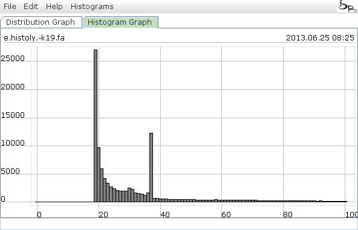This screenshot has width=358, height=230.
Task: Click the x-axis label 80
Action: coord(288,214)
